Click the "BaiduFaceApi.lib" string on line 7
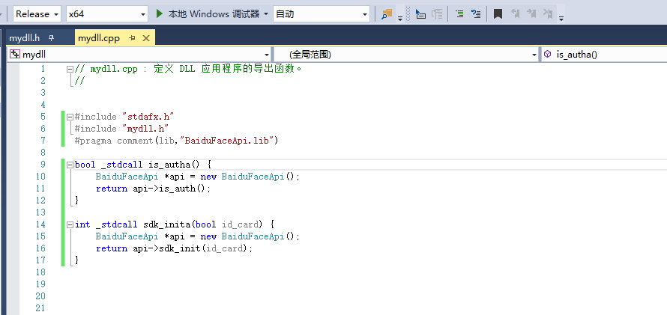The width and height of the screenshot is (667, 315). pyautogui.click(x=229, y=141)
